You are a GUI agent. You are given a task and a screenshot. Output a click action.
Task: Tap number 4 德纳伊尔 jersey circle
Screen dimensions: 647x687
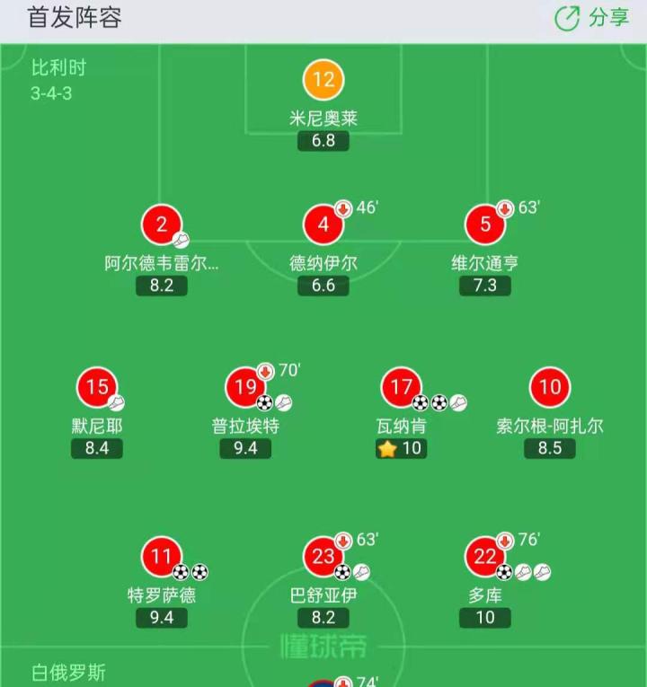[x=323, y=225]
